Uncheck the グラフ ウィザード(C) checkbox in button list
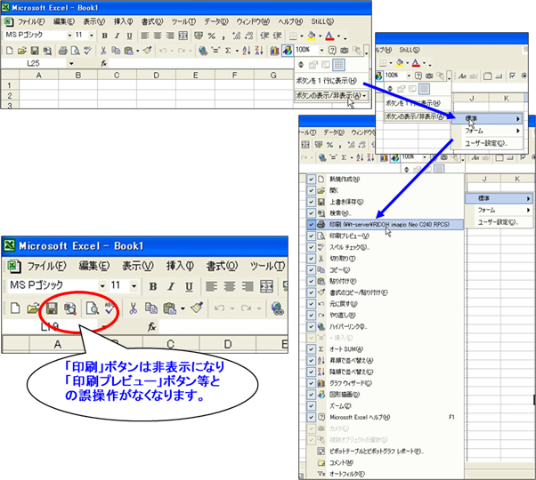The width and height of the screenshot is (536, 480). 311,383
